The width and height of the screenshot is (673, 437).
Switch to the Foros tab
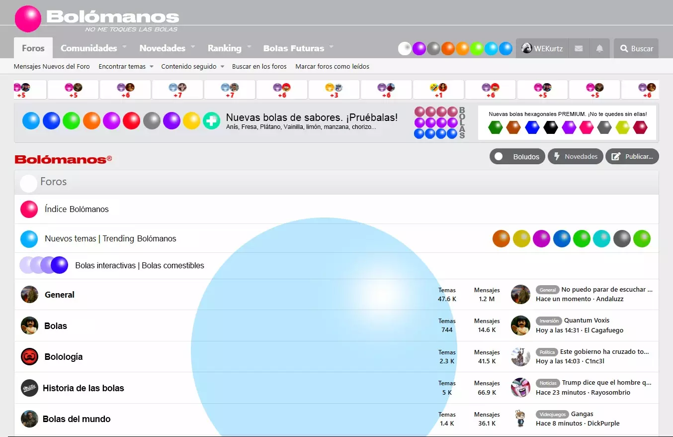click(33, 48)
